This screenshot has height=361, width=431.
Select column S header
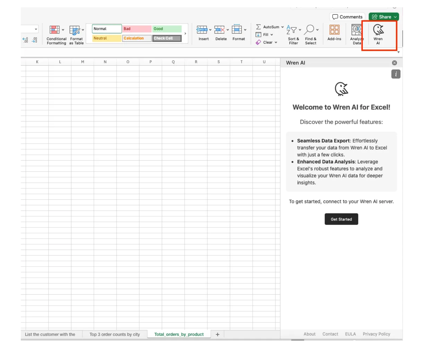(219, 62)
